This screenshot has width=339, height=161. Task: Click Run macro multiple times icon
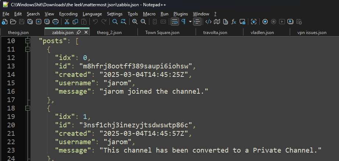pyautogui.click(x=290, y=22)
